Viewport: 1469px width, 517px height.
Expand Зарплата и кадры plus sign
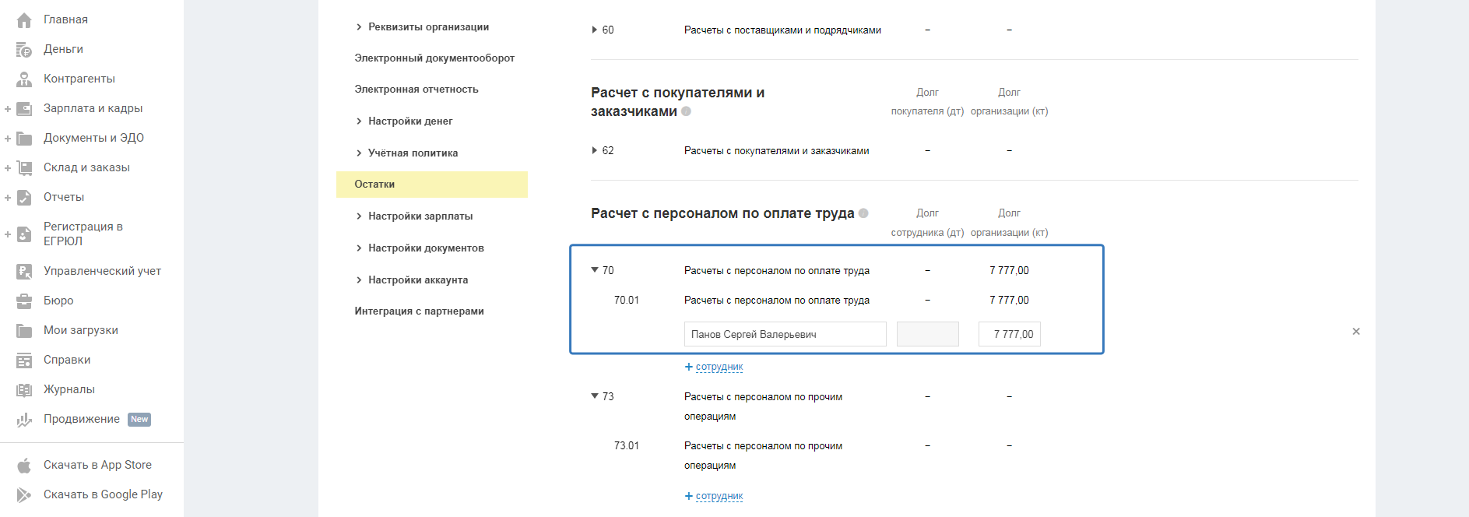pyautogui.click(x=8, y=109)
